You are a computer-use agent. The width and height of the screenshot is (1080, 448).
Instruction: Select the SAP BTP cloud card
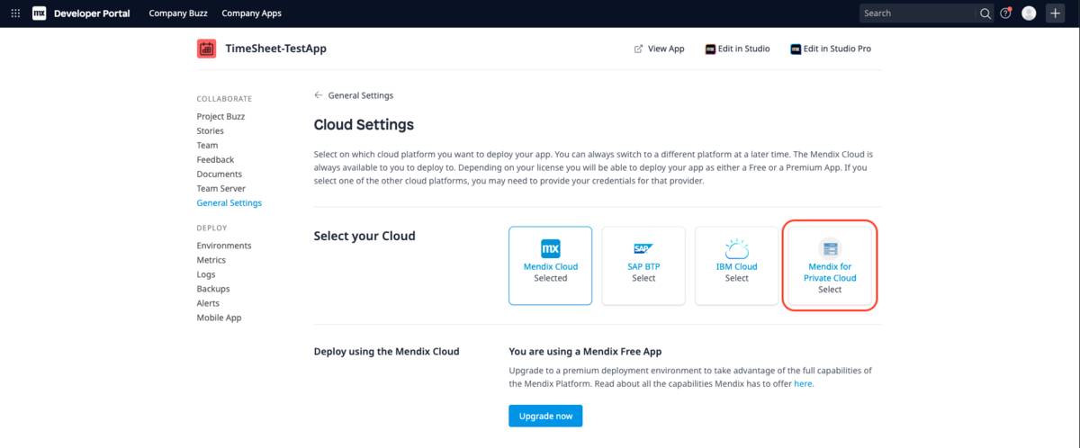[x=643, y=266]
